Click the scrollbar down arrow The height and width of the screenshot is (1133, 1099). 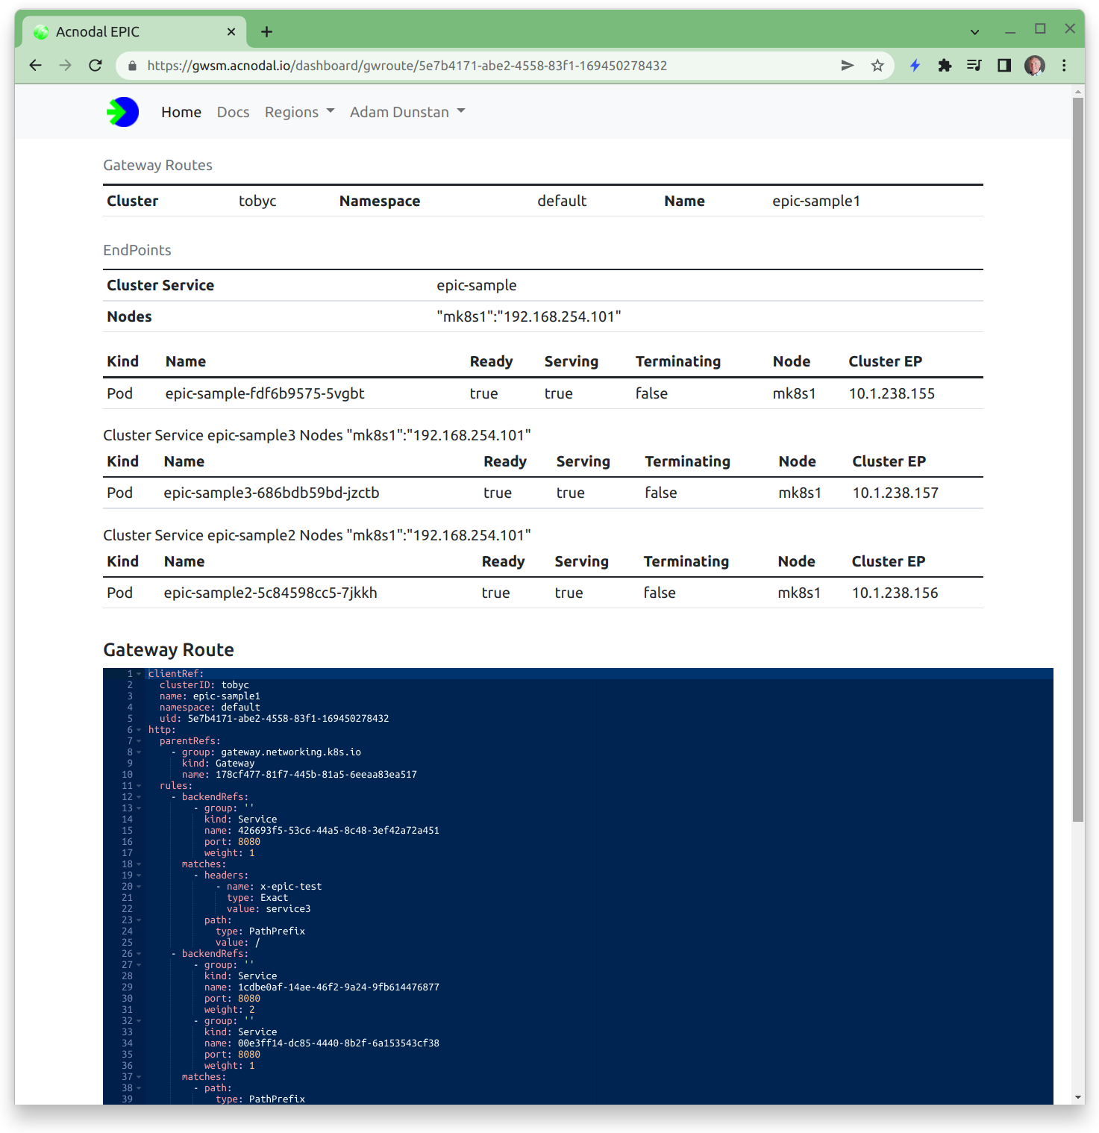1078,1097
